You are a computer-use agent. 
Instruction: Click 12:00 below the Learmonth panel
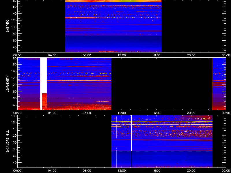coord(122,113)
